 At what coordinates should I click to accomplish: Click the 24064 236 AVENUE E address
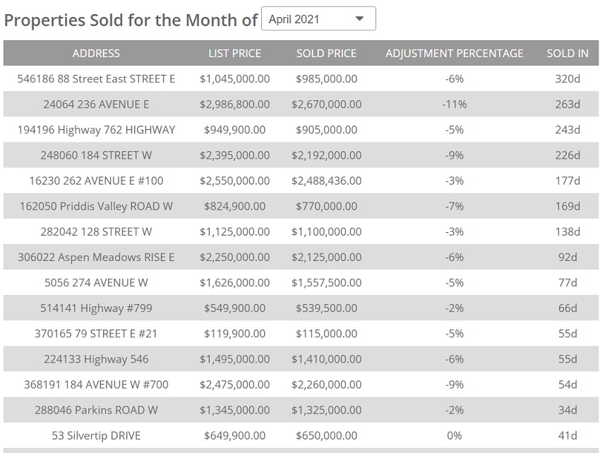(x=96, y=104)
